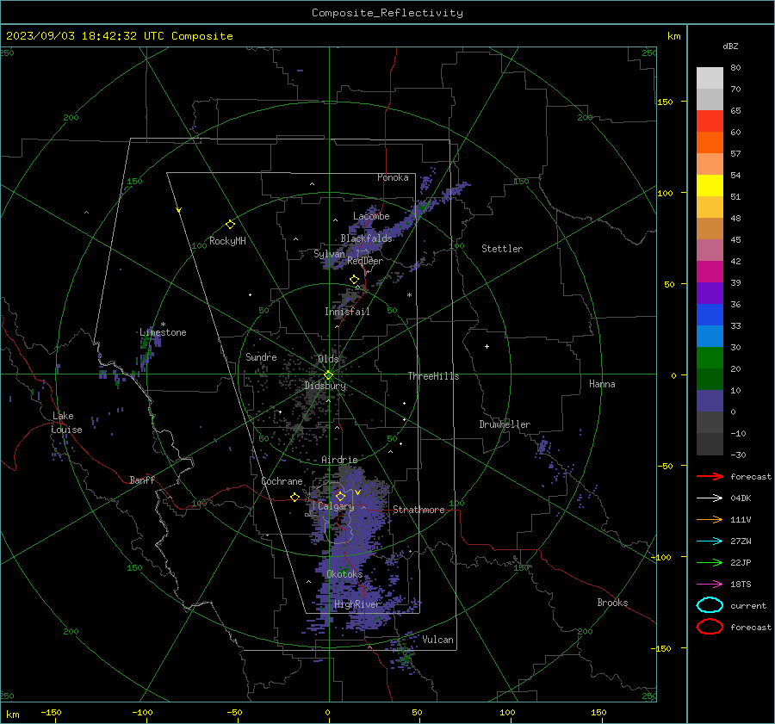
Task: Click the RockyMH label
Action: 227,241
